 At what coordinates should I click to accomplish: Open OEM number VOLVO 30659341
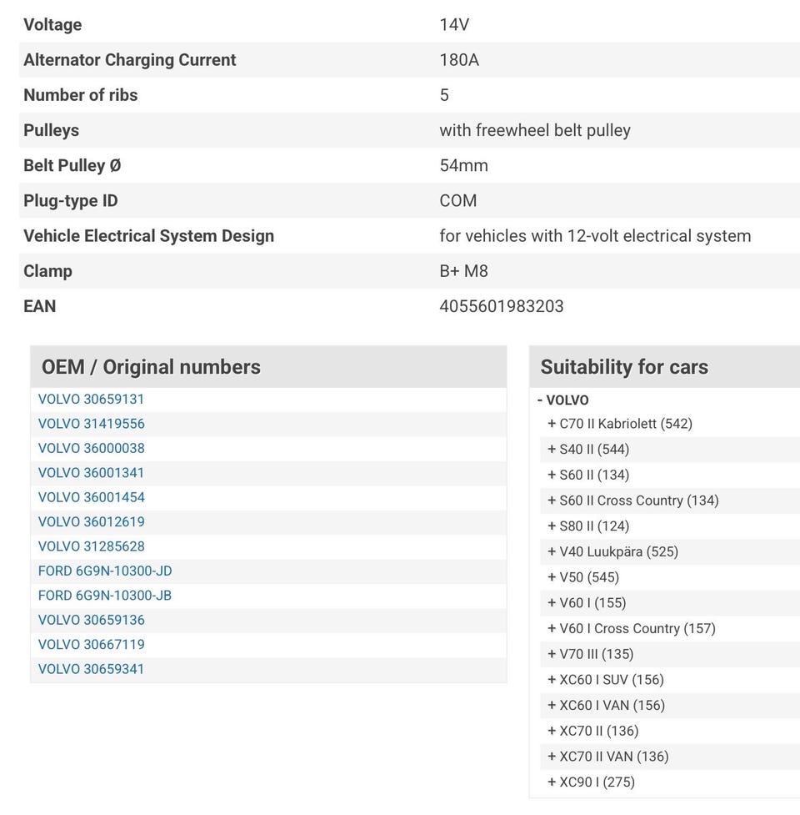(91, 669)
